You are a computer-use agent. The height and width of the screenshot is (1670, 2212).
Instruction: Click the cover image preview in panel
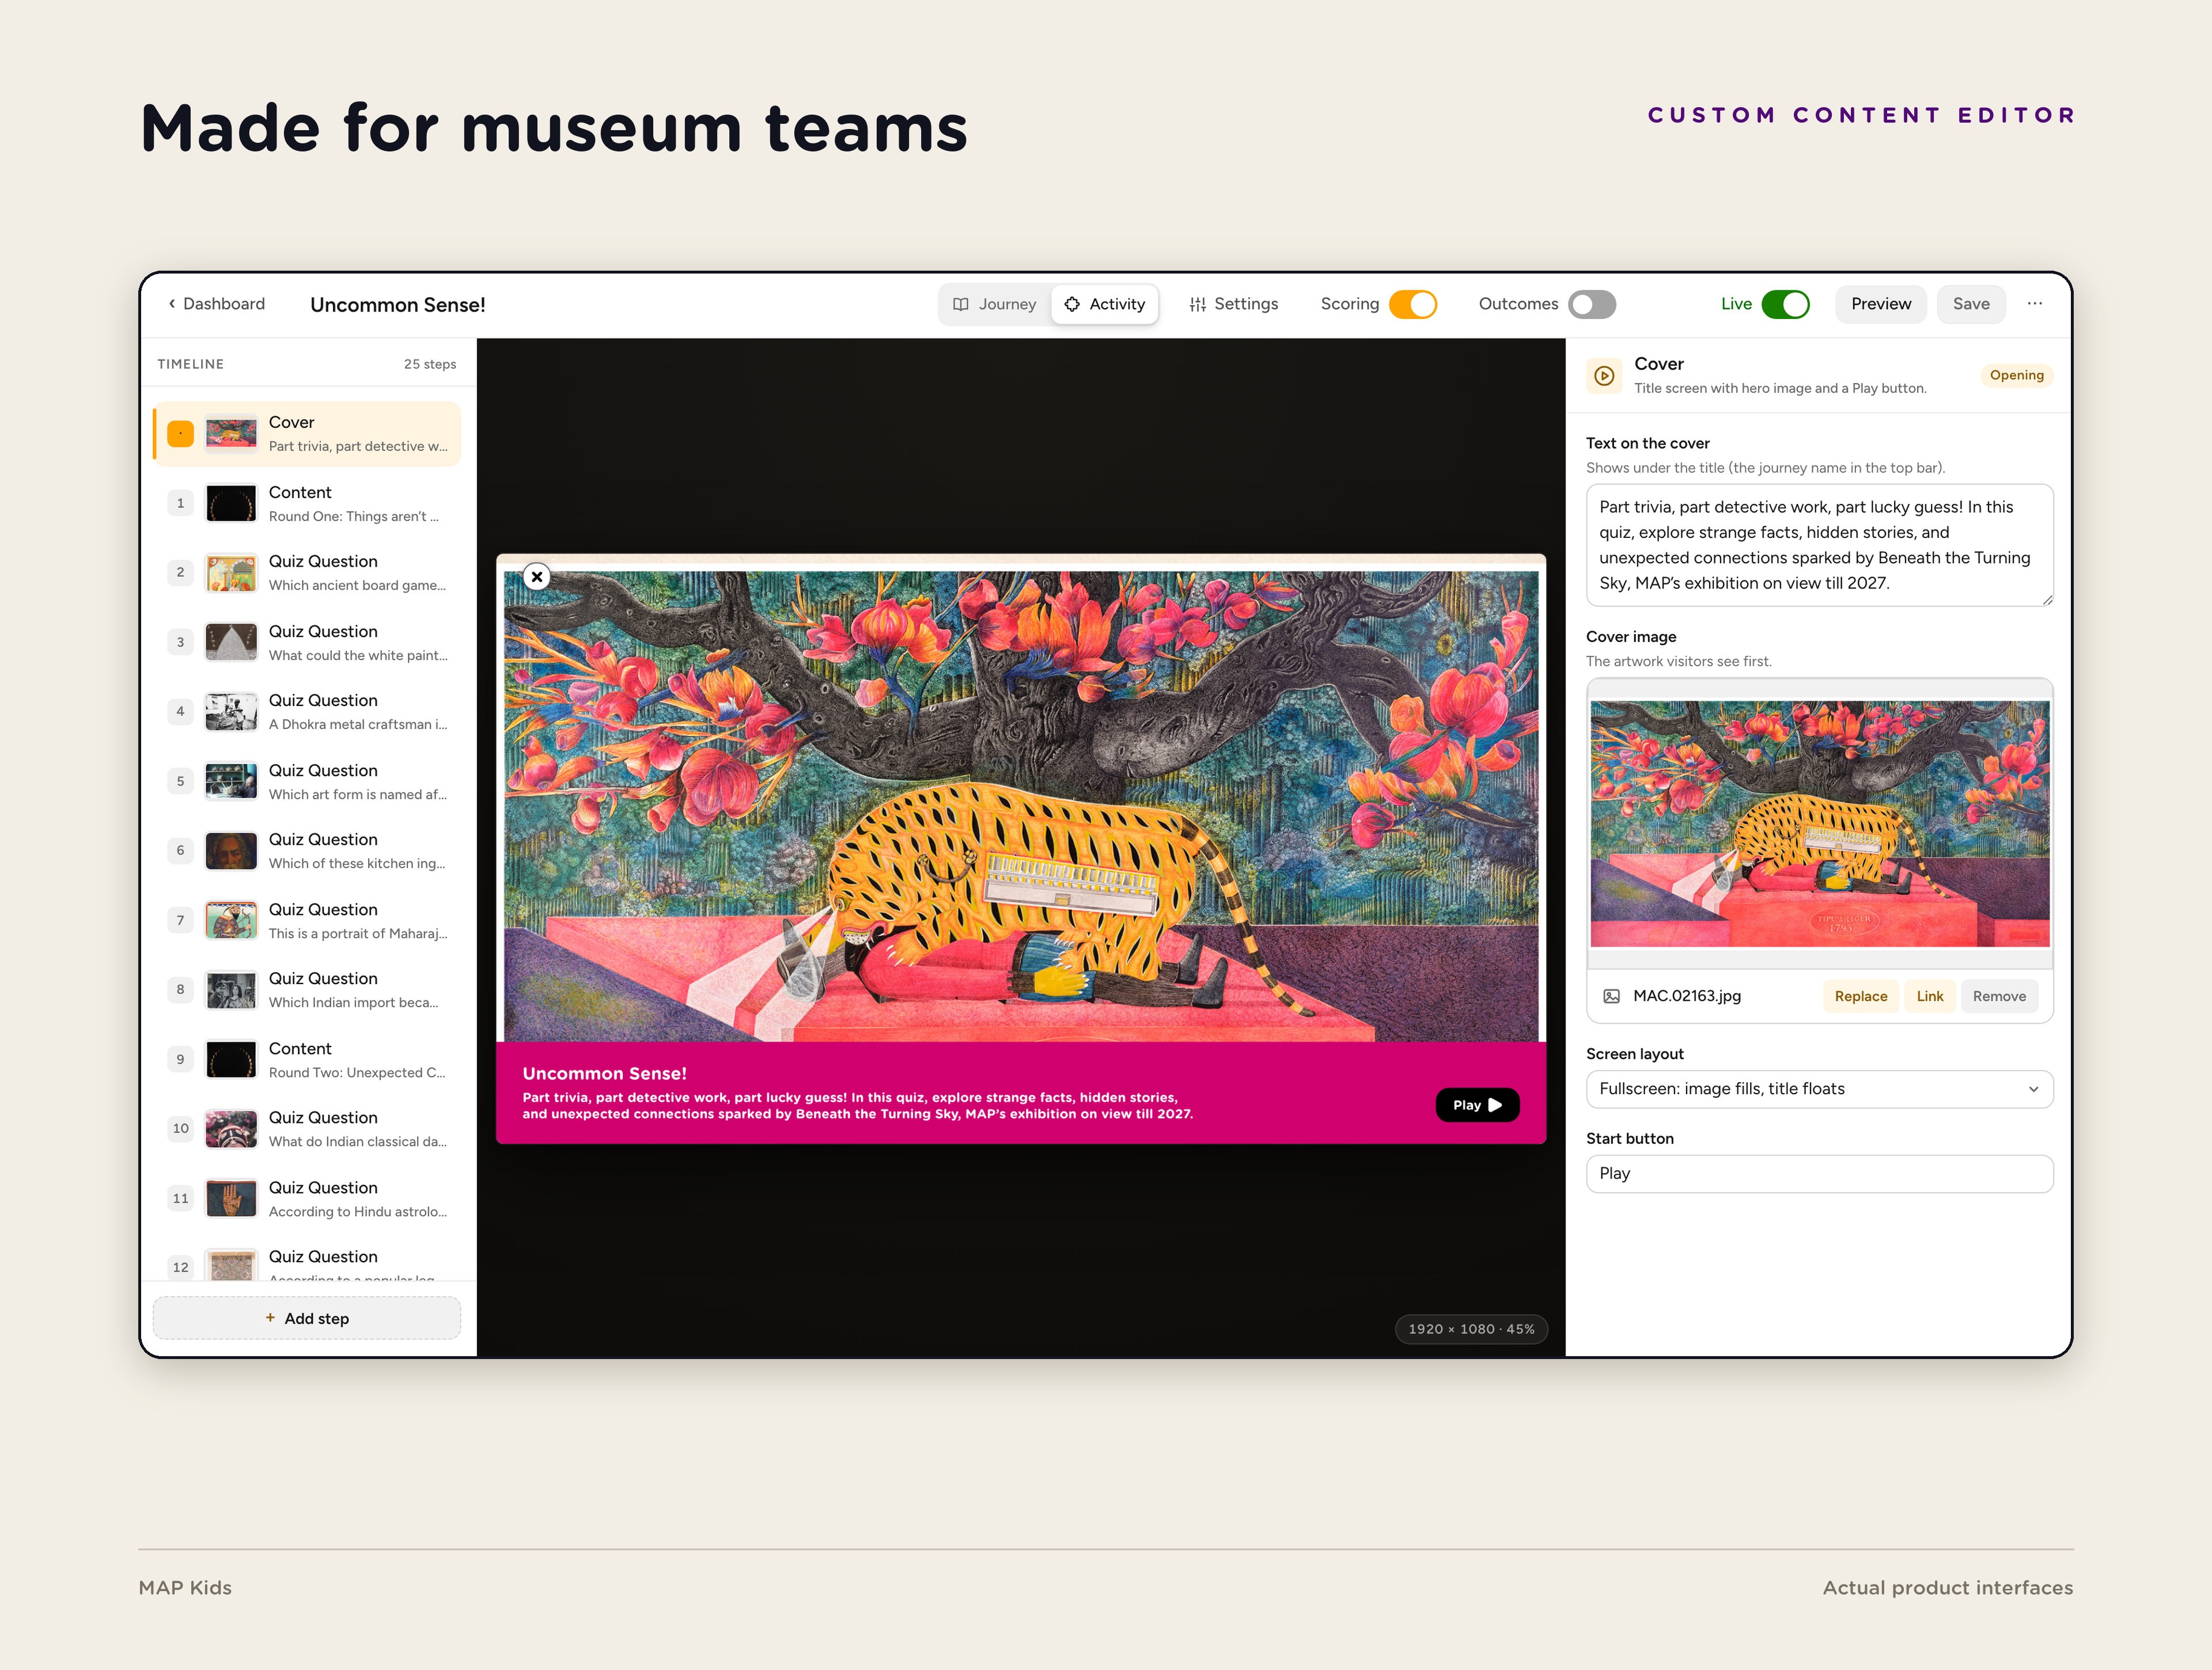click(1820, 823)
